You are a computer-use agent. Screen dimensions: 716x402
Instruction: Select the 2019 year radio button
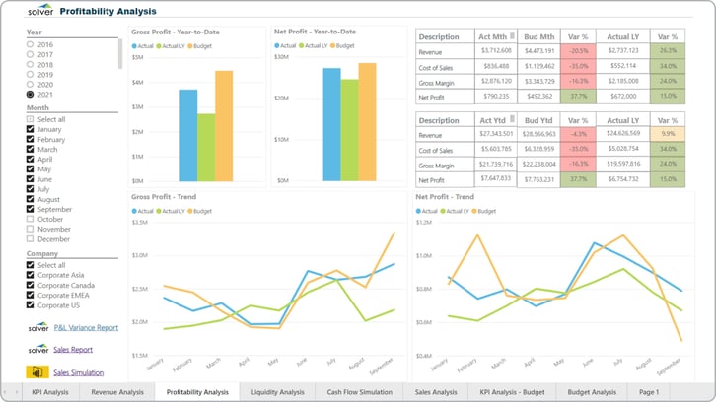[x=31, y=74]
